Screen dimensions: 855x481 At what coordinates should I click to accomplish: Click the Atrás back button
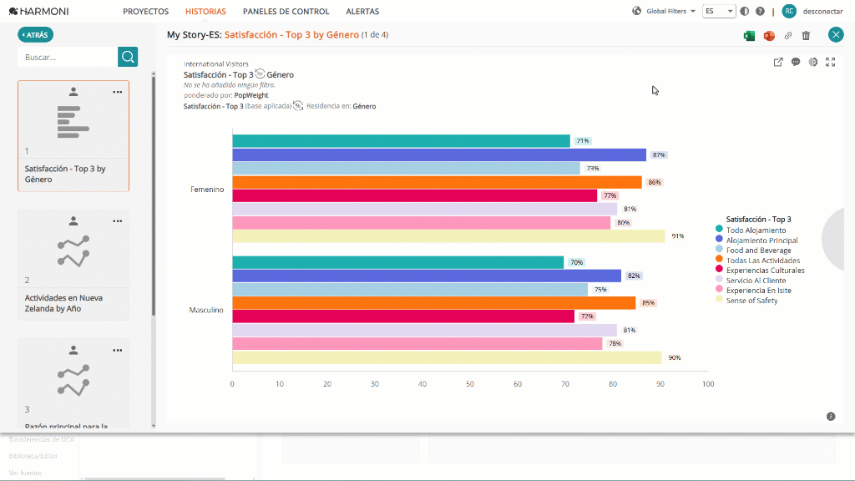tap(35, 35)
